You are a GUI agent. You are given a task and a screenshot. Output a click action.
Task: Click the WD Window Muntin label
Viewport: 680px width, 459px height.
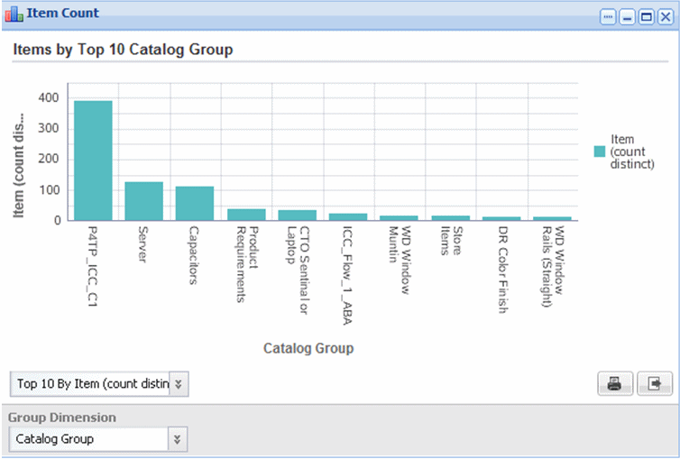[x=400, y=260]
